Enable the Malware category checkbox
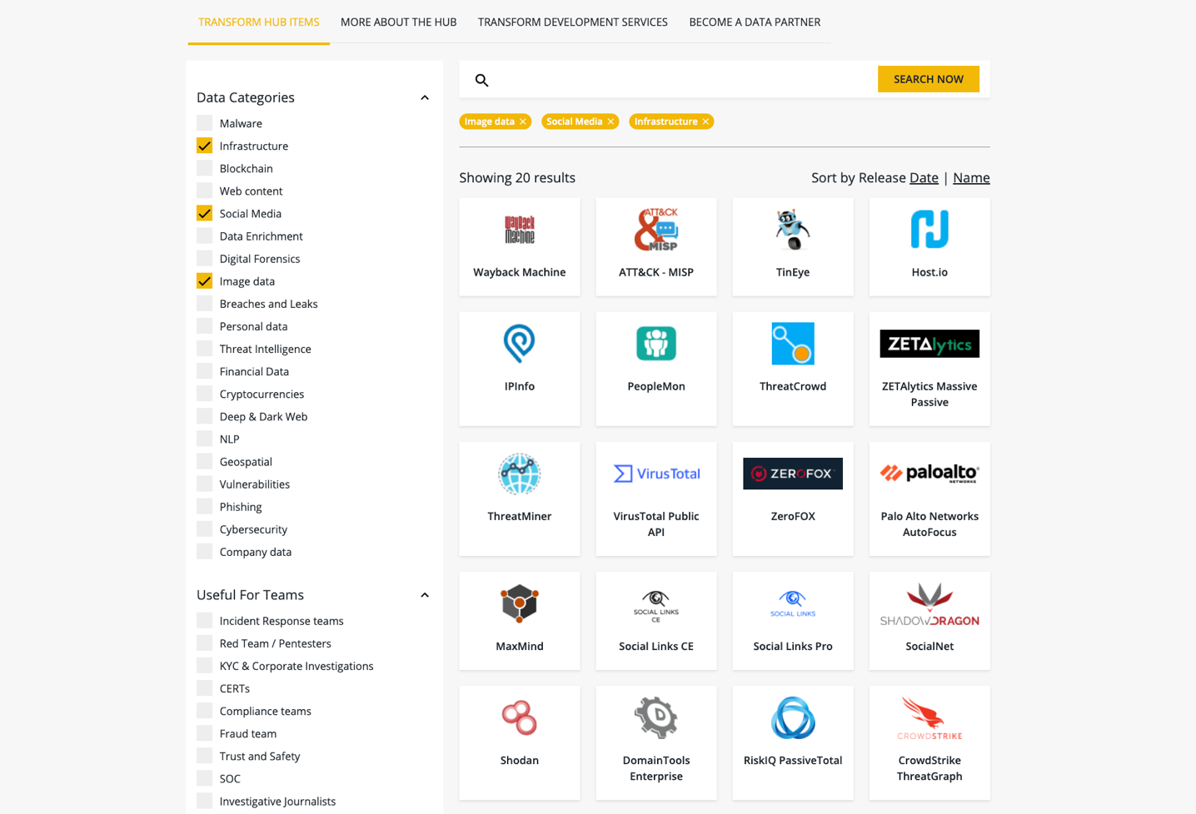Viewport: 1196px width, 814px height. (204, 122)
